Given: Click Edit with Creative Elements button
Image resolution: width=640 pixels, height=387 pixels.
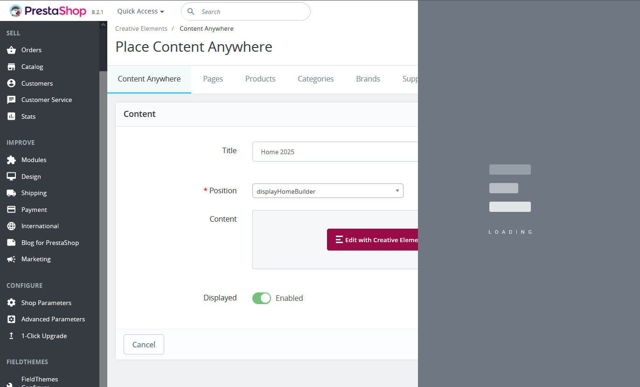Looking at the screenshot, I should tap(372, 240).
